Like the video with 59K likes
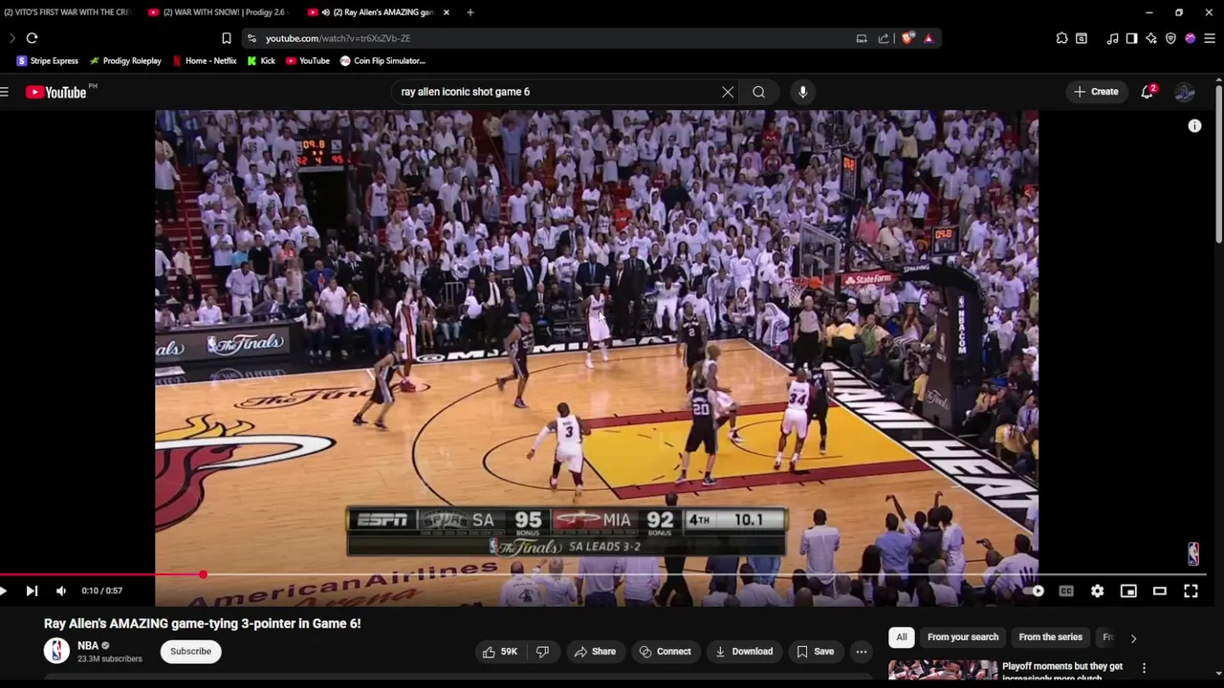Viewport: 1224px width, 688px height. tap(500, 652)
